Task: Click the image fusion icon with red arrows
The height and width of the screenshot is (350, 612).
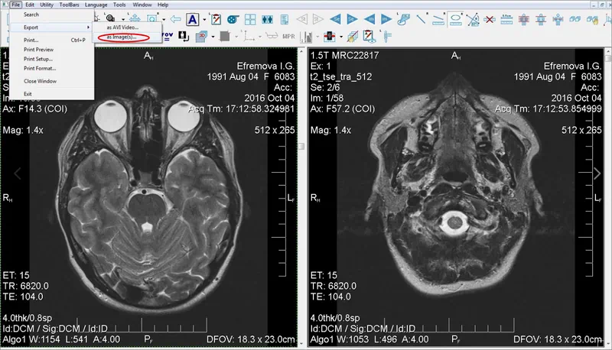Action: coord(330,37)
